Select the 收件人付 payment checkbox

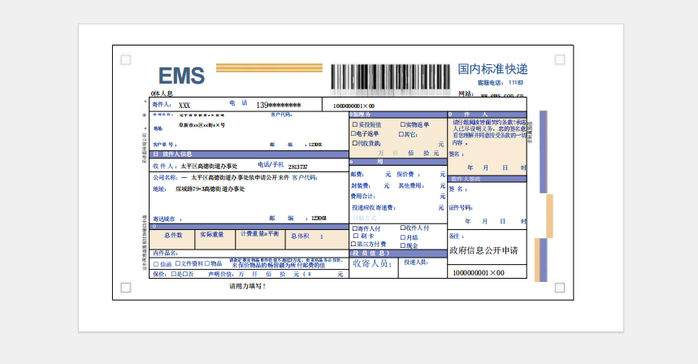[x=402, y=227]
